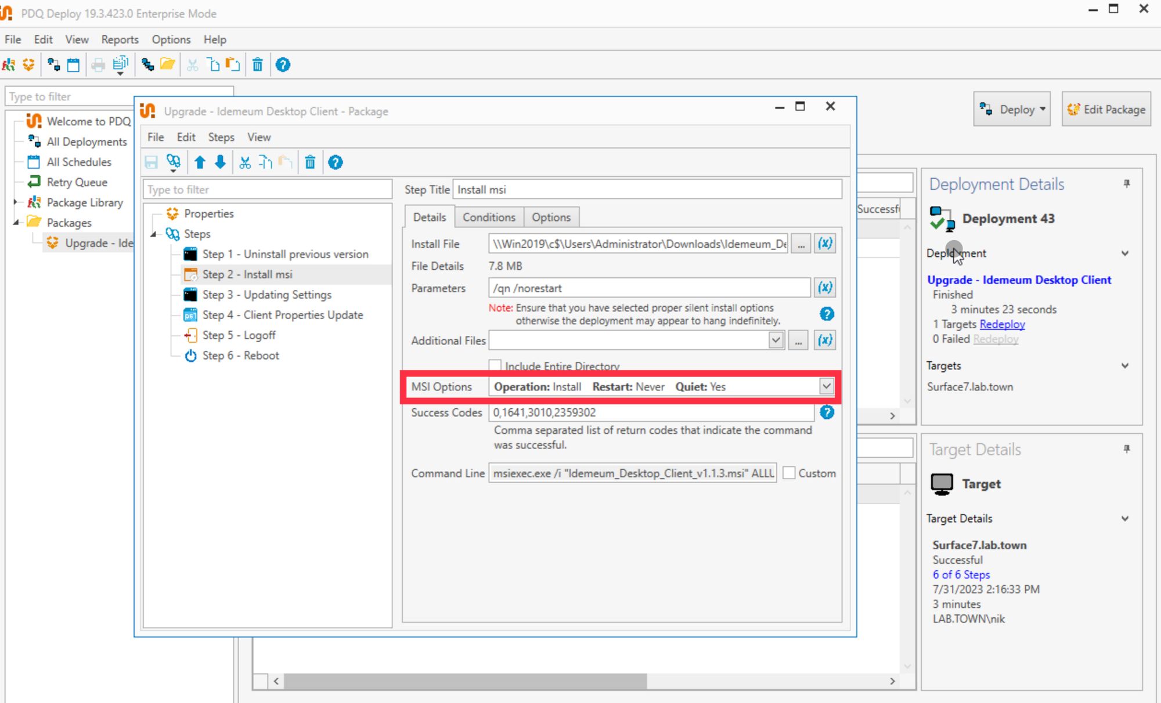Check Include Entire Directory checkbox
This screenshot has width=1161, height=703.
coord(495,365)
